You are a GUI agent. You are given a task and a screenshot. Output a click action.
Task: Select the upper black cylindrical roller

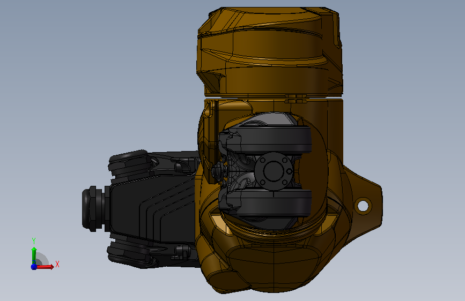point(274,139)
